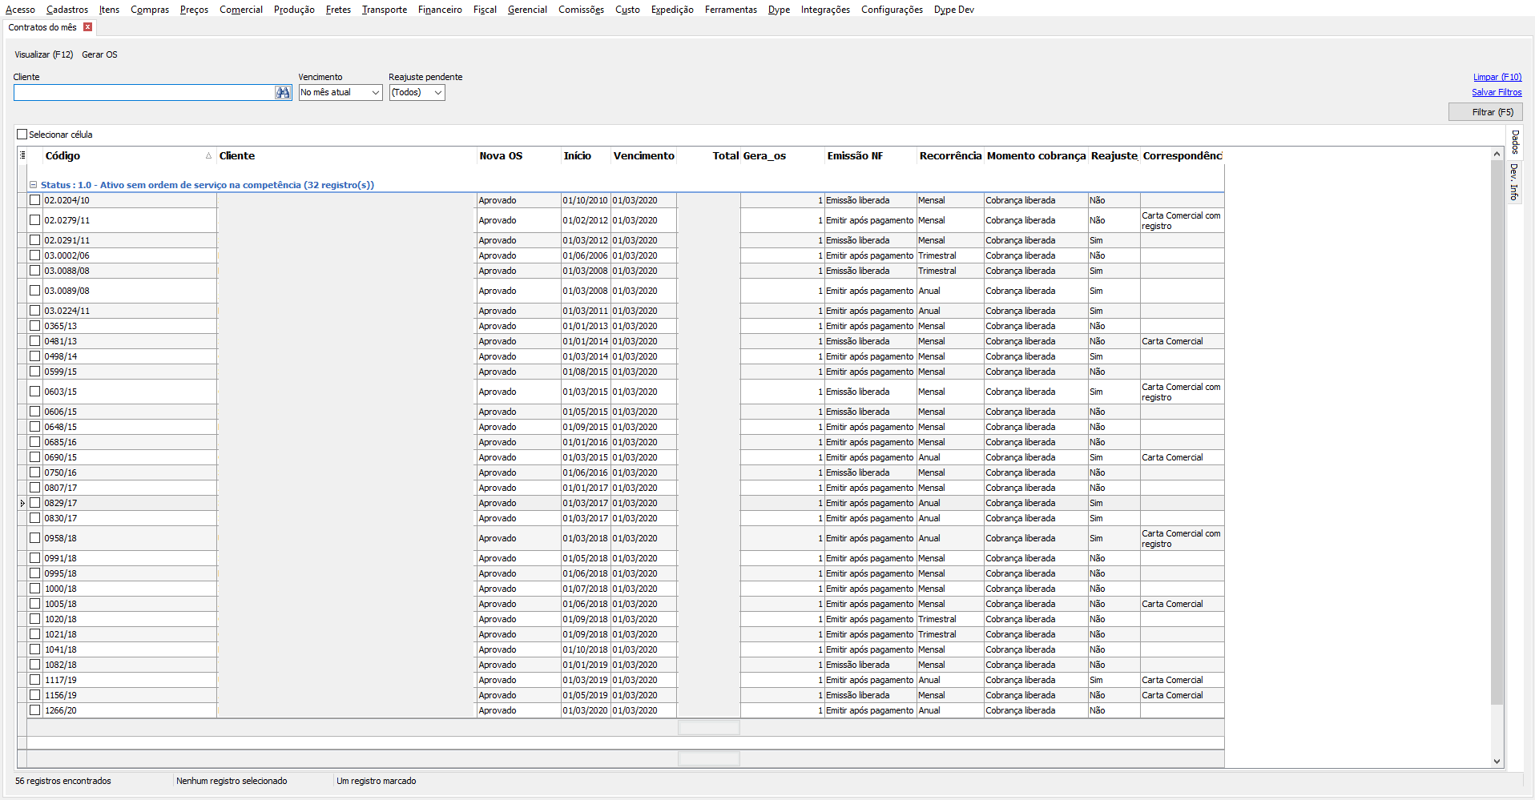
Task: Check the row checkbox for contract 02.0279/11
Action: (35, 220)
